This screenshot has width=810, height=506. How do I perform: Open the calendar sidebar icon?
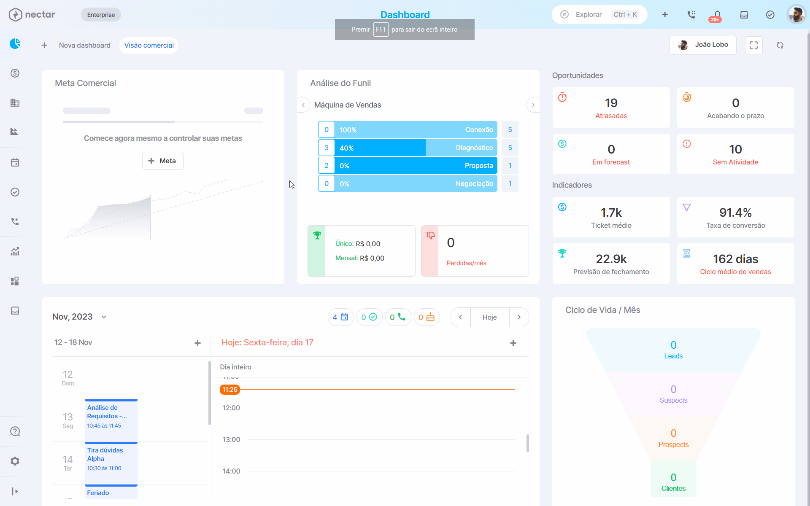[x=15, y=162]
